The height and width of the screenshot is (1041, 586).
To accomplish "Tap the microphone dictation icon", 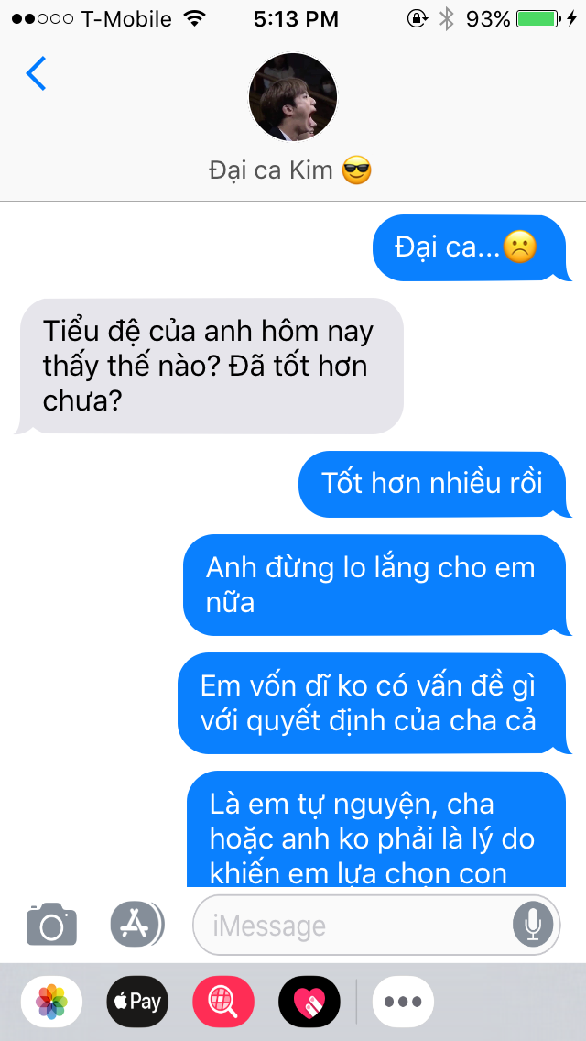I will point(532,925).
